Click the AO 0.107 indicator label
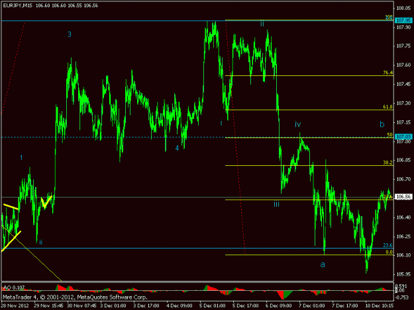The width and height of the screenshot is (414, 310). tap(14, 288)
